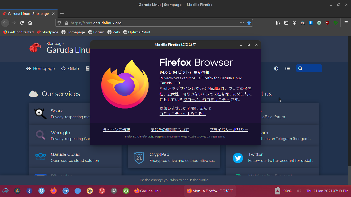Click the Bluetooth taskbar icon
Image resolution: width=351 pixels, height=197 pixels.
point(29,191)
